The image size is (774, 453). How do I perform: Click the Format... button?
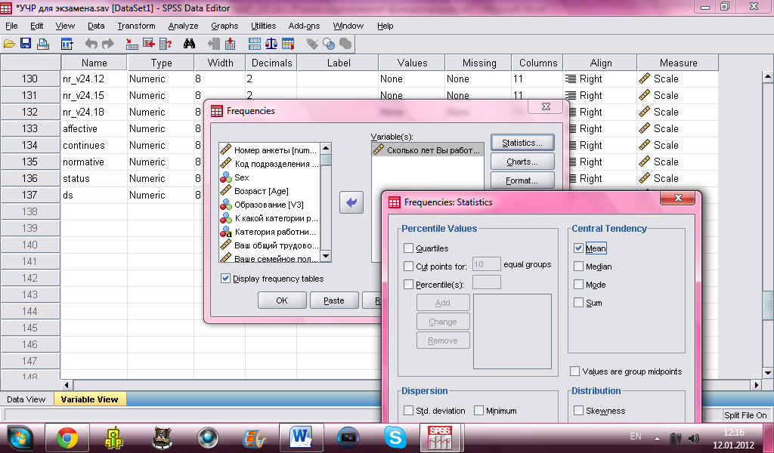(x=522, y=180)
